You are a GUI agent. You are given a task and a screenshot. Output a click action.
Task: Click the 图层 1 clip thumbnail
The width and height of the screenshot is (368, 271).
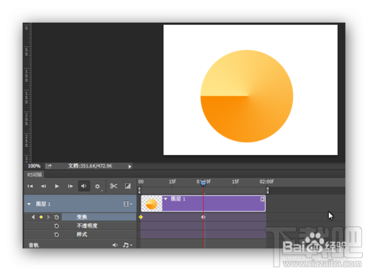click(152, 203)
